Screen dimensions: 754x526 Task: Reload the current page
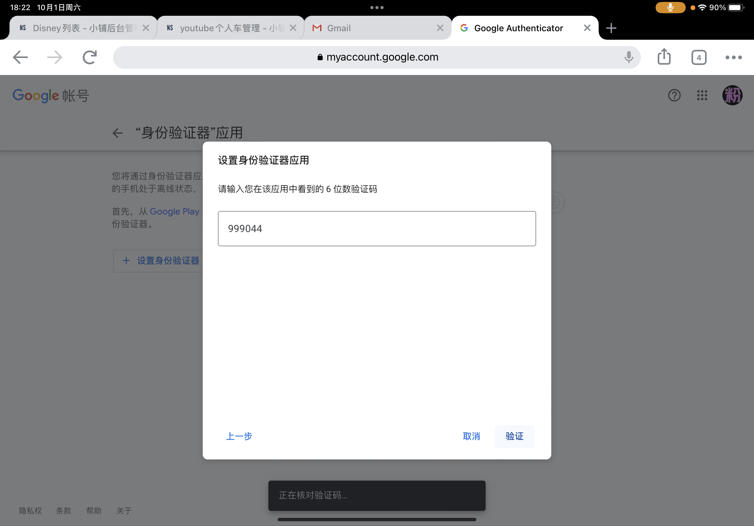coord(89,57)
